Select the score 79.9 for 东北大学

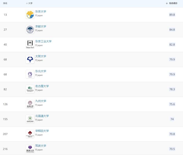point(172,74)
